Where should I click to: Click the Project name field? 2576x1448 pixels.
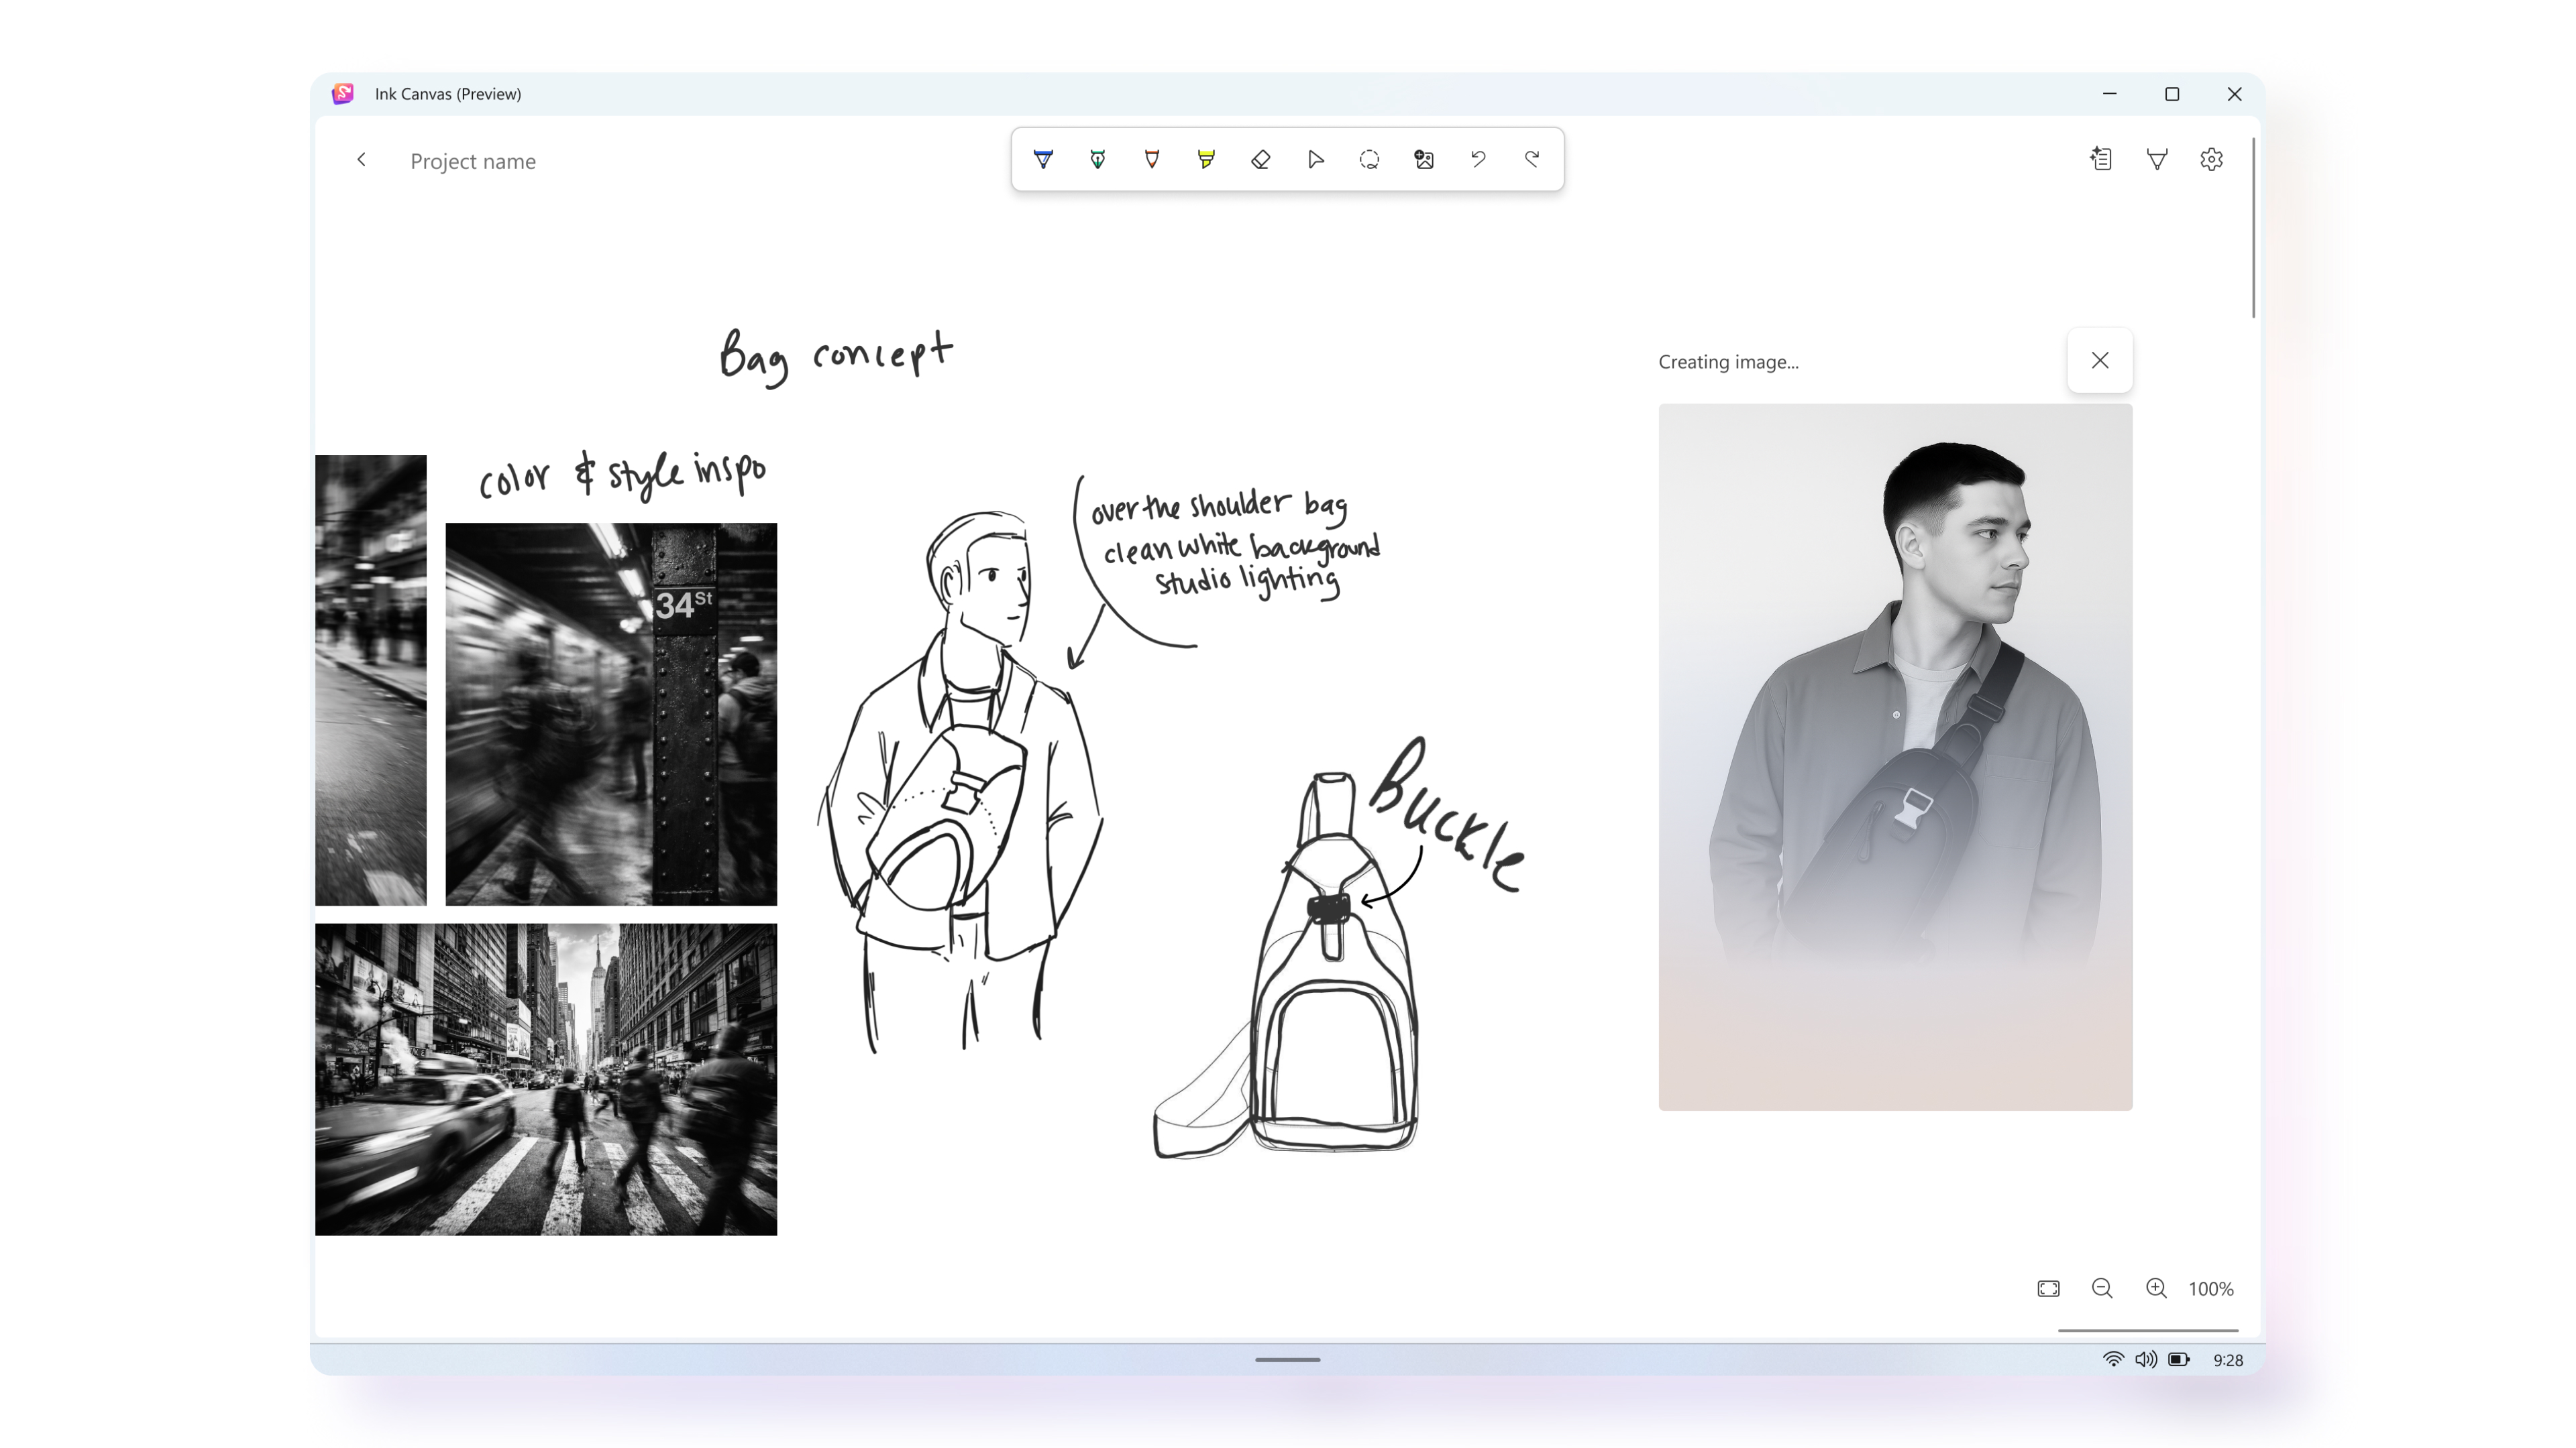click(x=473, y=161)
